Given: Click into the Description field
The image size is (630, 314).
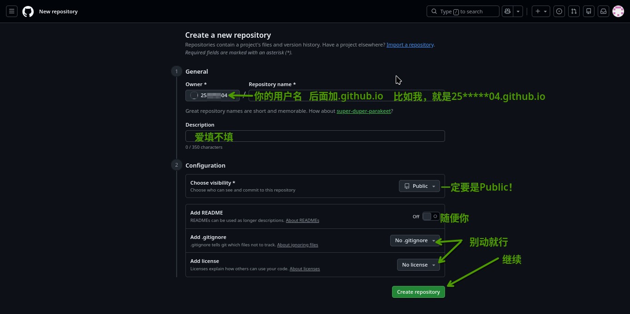Looking at the screenshot, I should pos(315,136).
